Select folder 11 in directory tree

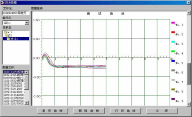pos(7,35)
